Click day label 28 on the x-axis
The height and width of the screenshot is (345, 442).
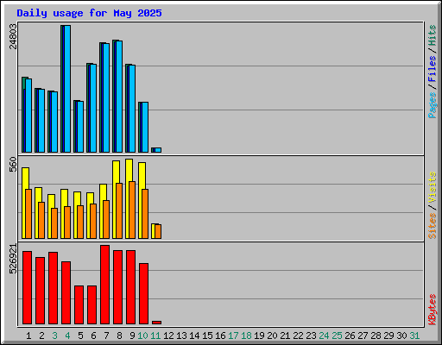pyautogui.click(x=376, y=336)
